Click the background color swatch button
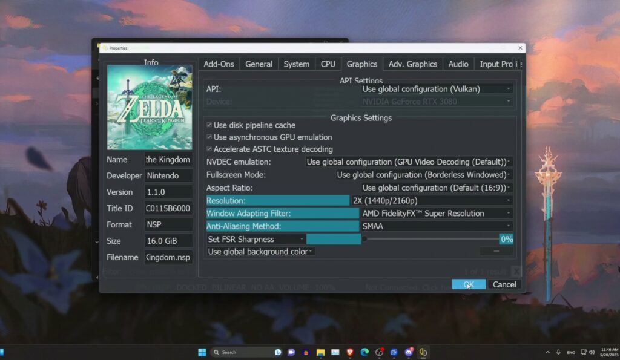The image size is (620, 360). 496,251
